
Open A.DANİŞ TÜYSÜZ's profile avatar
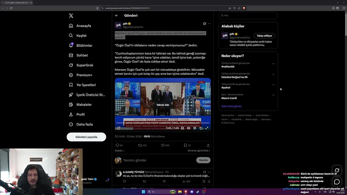pos(118,174)
